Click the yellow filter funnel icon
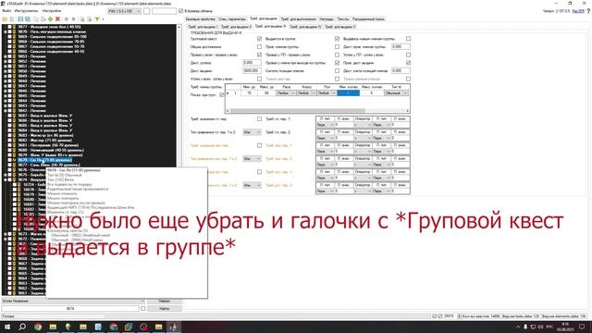The width and height of the screenshot is (592, 333). click(97, 18)
